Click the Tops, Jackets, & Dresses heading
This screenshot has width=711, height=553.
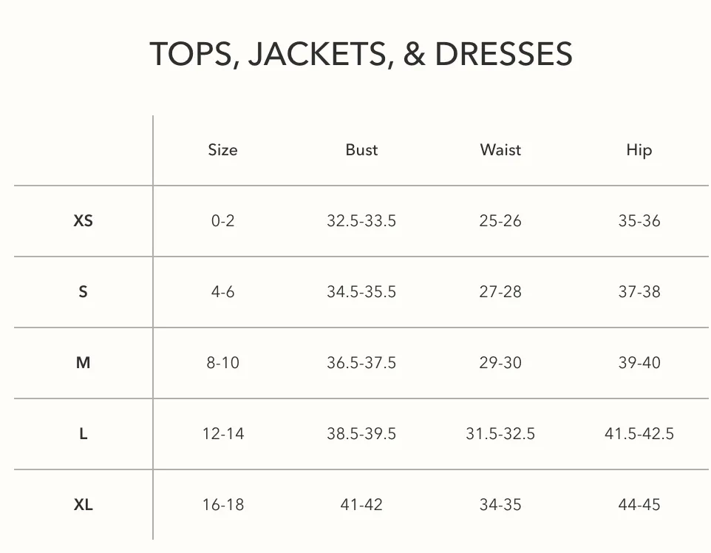361,54
